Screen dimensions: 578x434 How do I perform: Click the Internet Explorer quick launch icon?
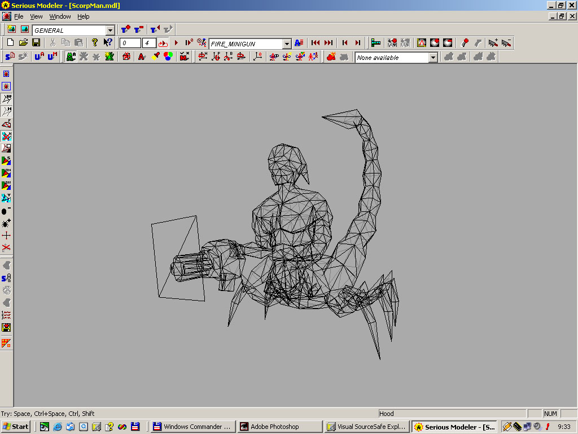coord(57,427)
